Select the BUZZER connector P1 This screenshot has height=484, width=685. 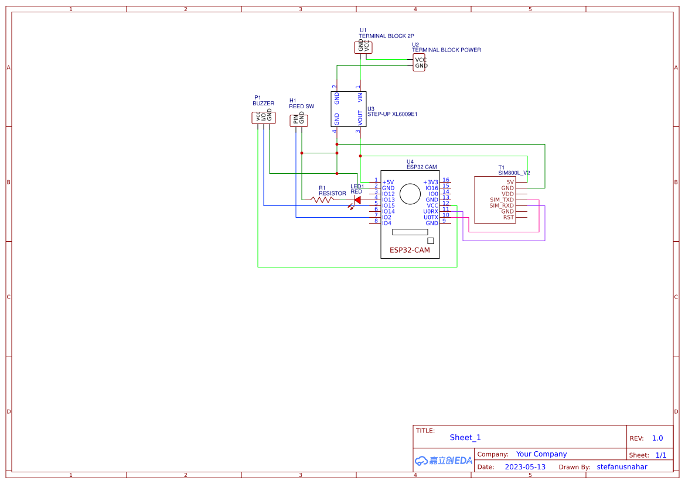[x=264, y=118]
